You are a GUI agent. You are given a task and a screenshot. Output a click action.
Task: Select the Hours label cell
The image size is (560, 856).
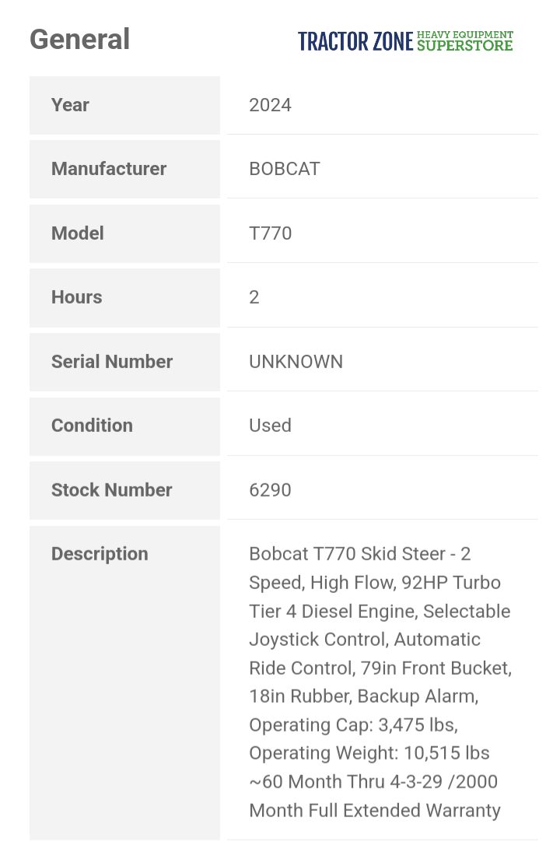124,297
